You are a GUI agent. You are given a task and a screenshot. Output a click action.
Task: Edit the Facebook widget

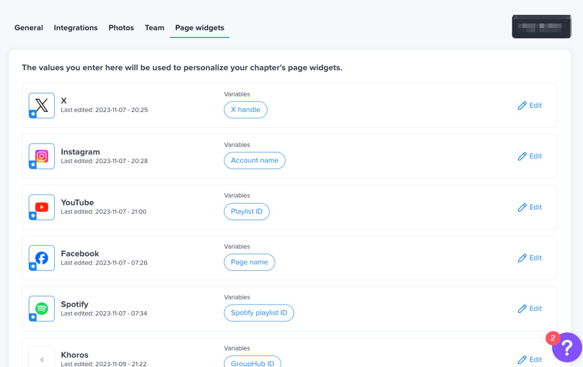(530, 258)
